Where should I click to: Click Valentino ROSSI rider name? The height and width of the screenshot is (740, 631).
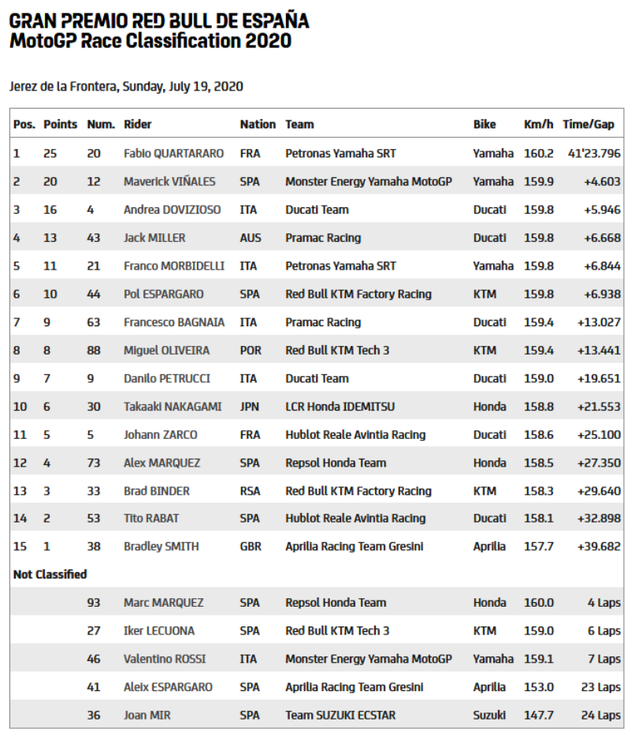(165, 660)
